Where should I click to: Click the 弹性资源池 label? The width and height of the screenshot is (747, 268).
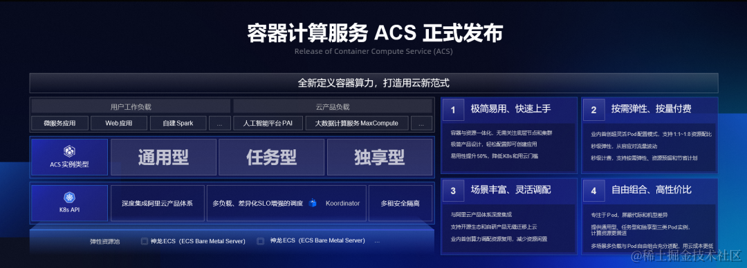[105, 241]
